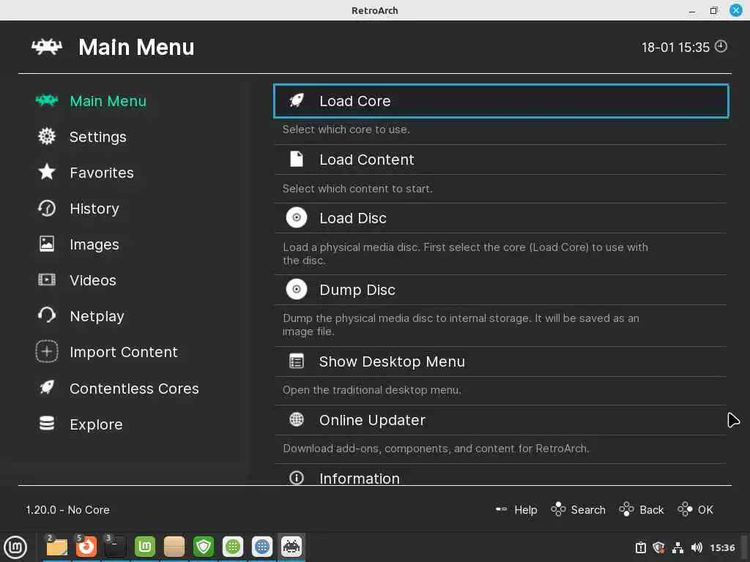The width and height of the screenshot is (750, 562).
Task: Open the Explore sidebar entry
Action: pos(96,424)
